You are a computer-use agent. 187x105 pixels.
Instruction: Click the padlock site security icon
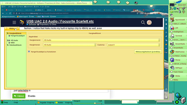(17, 13)
